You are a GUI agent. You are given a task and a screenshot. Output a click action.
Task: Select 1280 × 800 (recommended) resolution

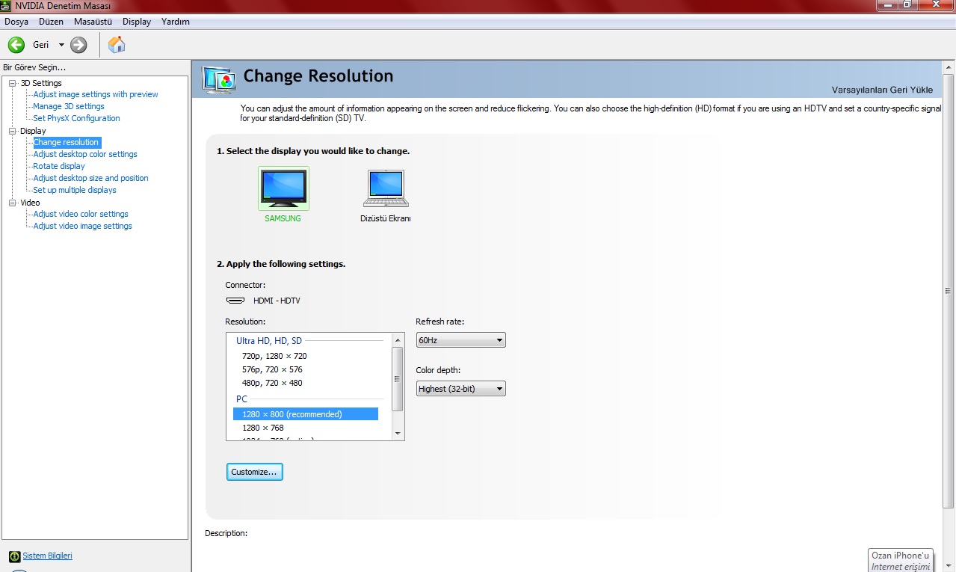(306, 414)
